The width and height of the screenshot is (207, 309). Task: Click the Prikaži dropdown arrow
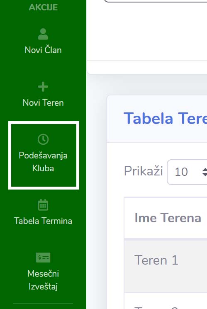tap(205, 172)
